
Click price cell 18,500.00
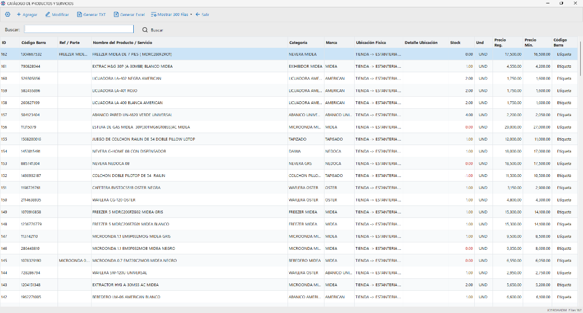(513, 163)
